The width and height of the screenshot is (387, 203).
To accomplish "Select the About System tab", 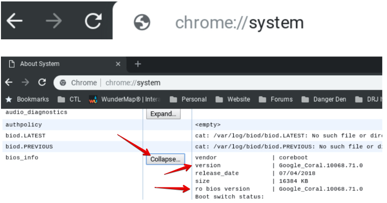I will (64, 64).
